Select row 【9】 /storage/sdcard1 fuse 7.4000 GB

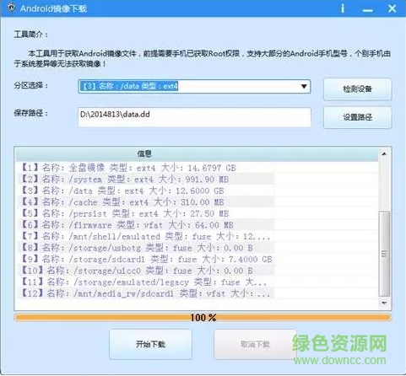click(145, 259)
